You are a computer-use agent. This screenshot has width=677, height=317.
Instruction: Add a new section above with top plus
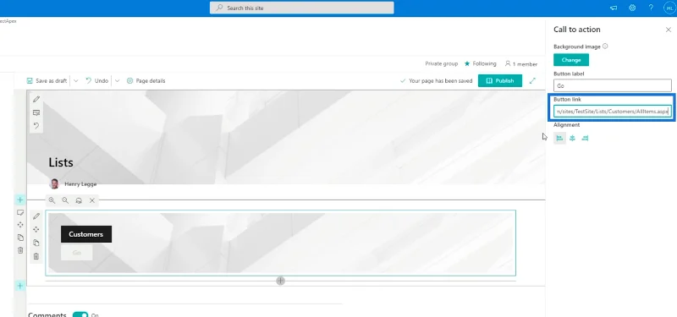coord(19,199)
